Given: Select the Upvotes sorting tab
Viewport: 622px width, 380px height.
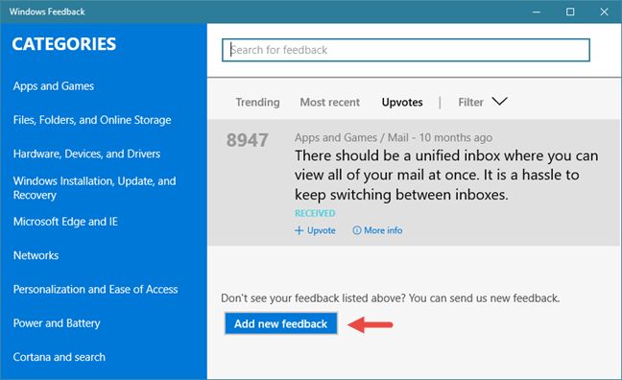Looking at the screenshot, I should coord(402,103).
